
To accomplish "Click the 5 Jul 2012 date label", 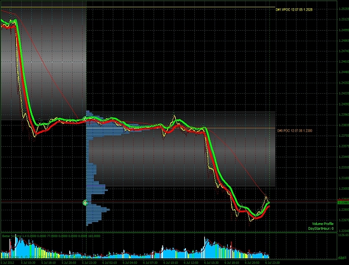I will (x=7, y=263).
